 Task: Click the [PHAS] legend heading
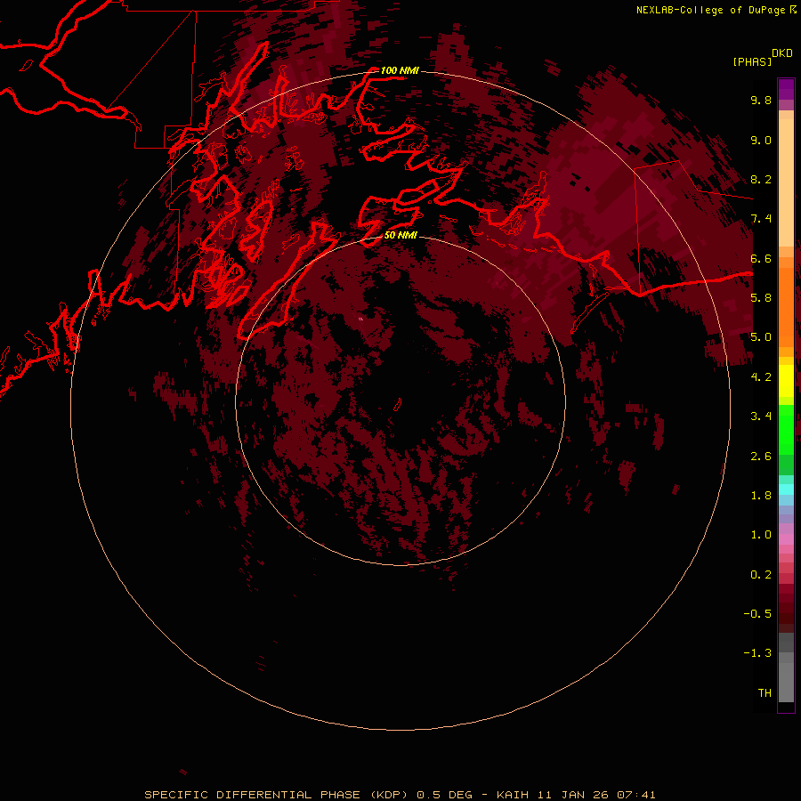tap(752, 62)
